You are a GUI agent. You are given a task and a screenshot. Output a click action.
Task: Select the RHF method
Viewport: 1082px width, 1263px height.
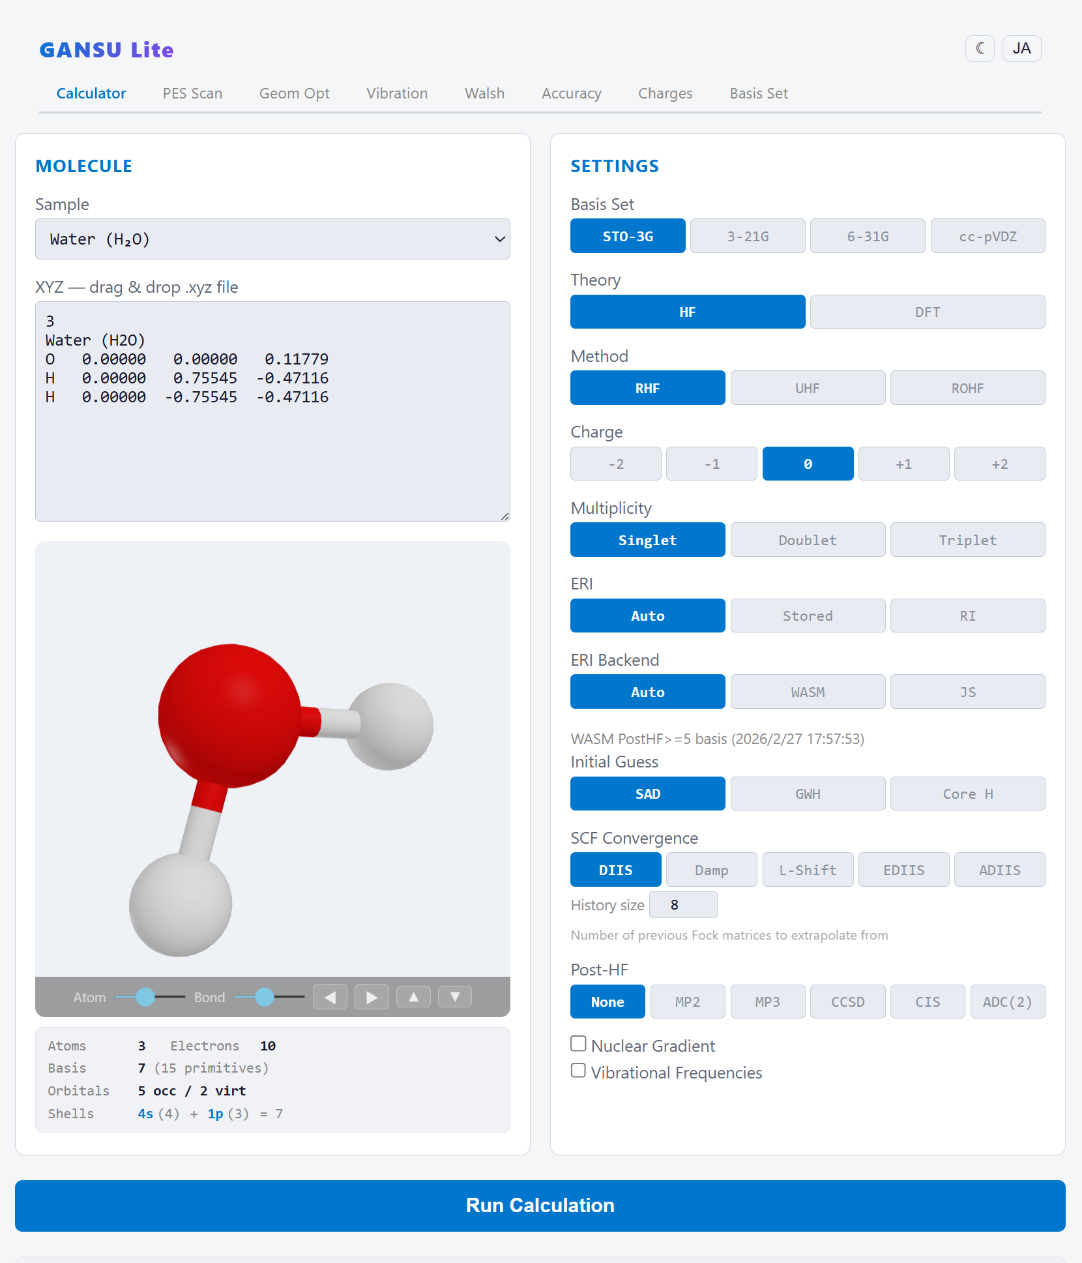coord(647,388)
